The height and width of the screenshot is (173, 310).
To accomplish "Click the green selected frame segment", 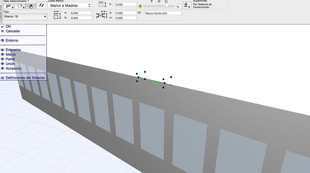I will pos(151,80).
